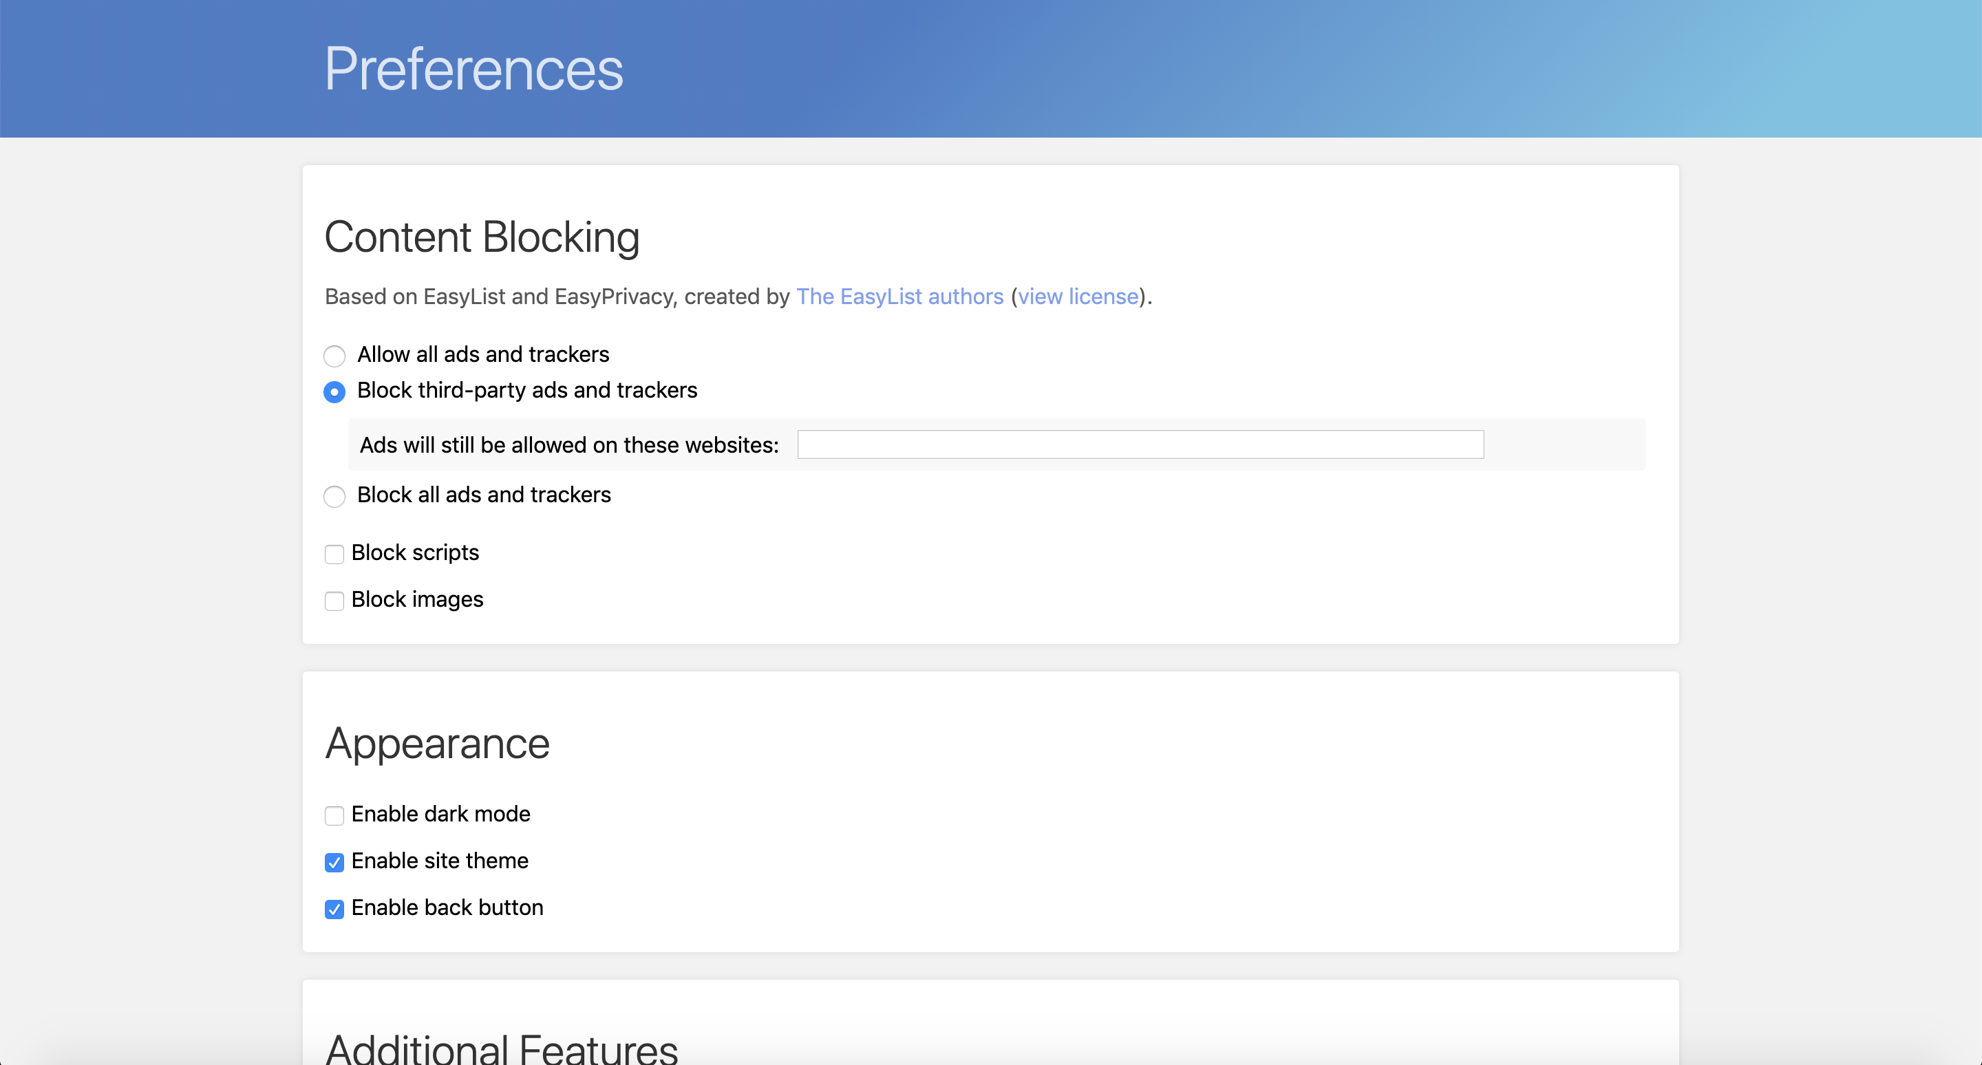Open The EasyList authors link
Screen dimensions: 1982x1065
tap(899, 296)
